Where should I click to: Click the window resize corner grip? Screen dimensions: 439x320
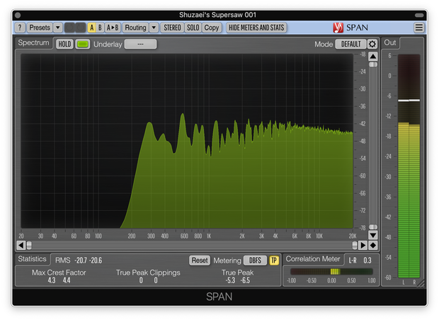tap(421, 284)
